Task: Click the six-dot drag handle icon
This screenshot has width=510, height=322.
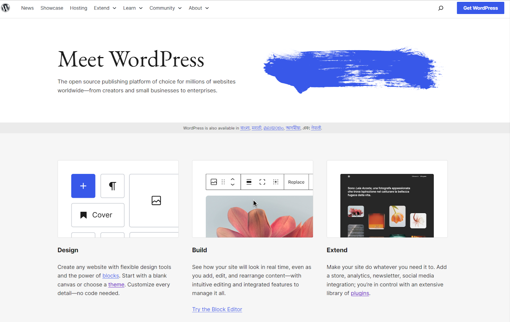Action: (223, 182)
